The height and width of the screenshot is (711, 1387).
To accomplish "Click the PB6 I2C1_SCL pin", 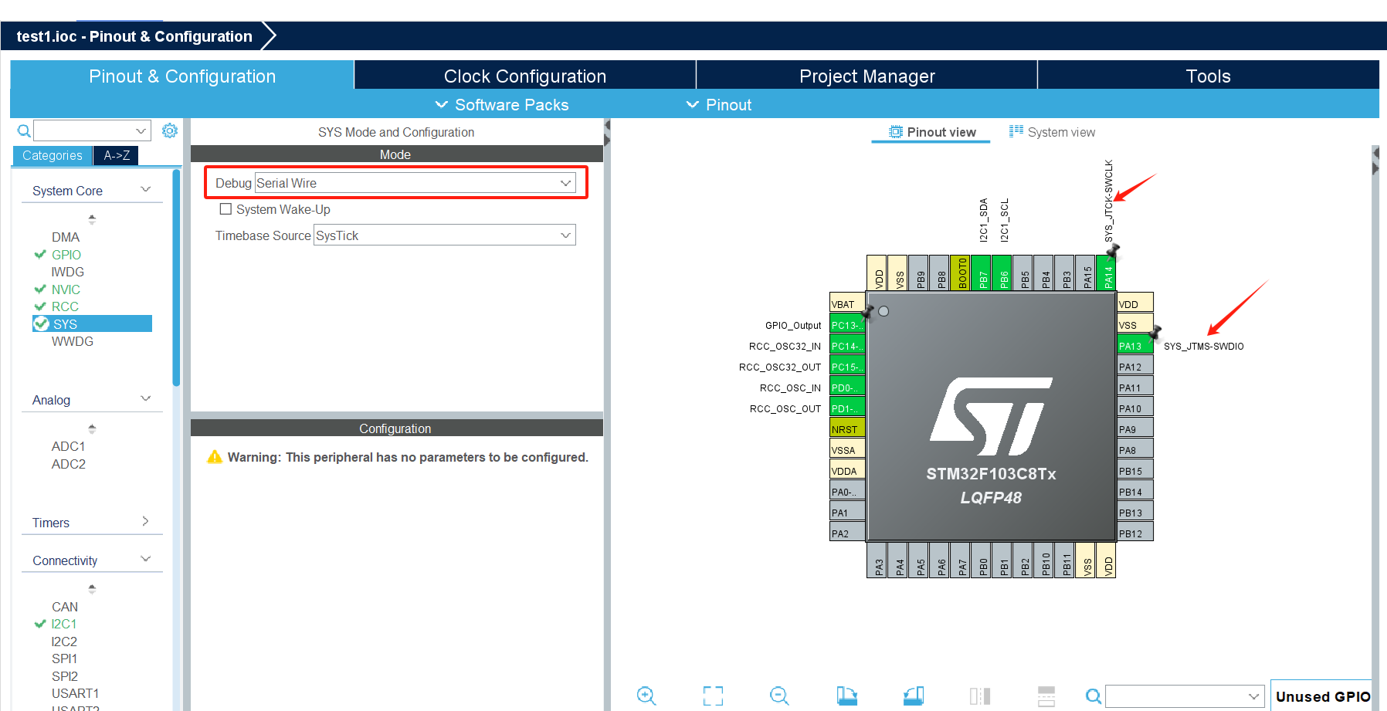I will click(1002, 273).
